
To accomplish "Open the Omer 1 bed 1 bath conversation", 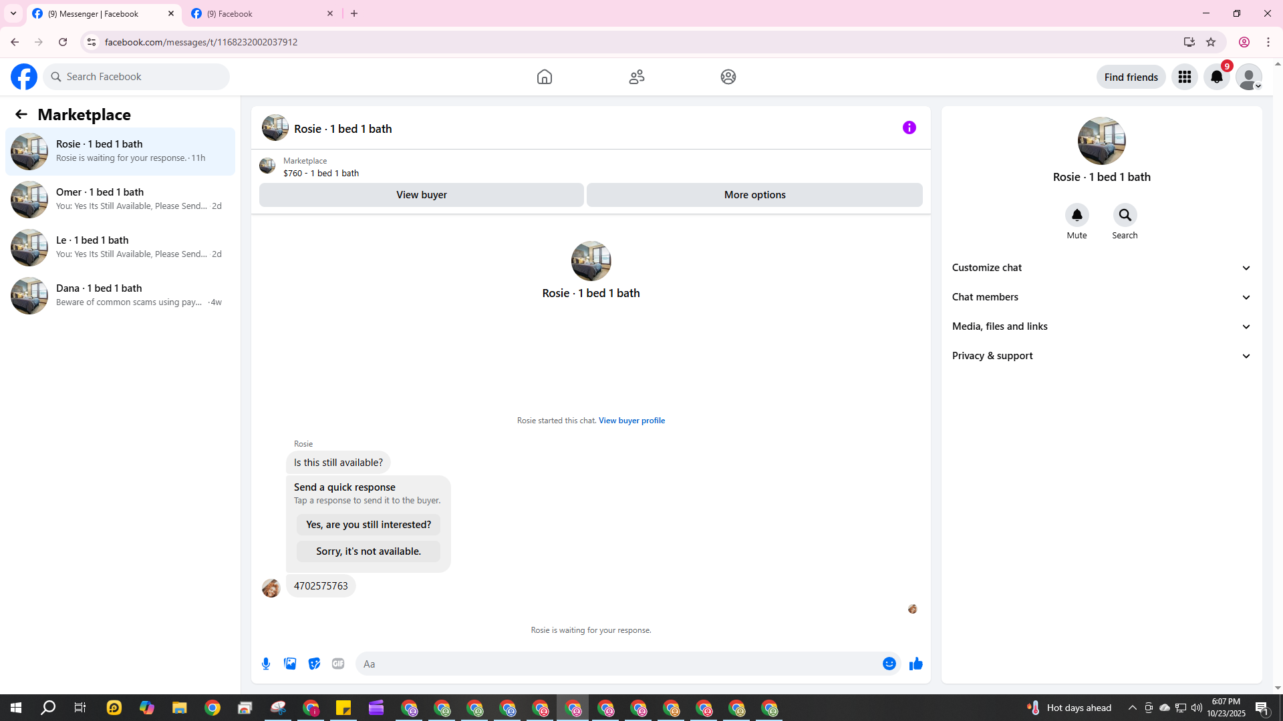I will pos(120,199).
